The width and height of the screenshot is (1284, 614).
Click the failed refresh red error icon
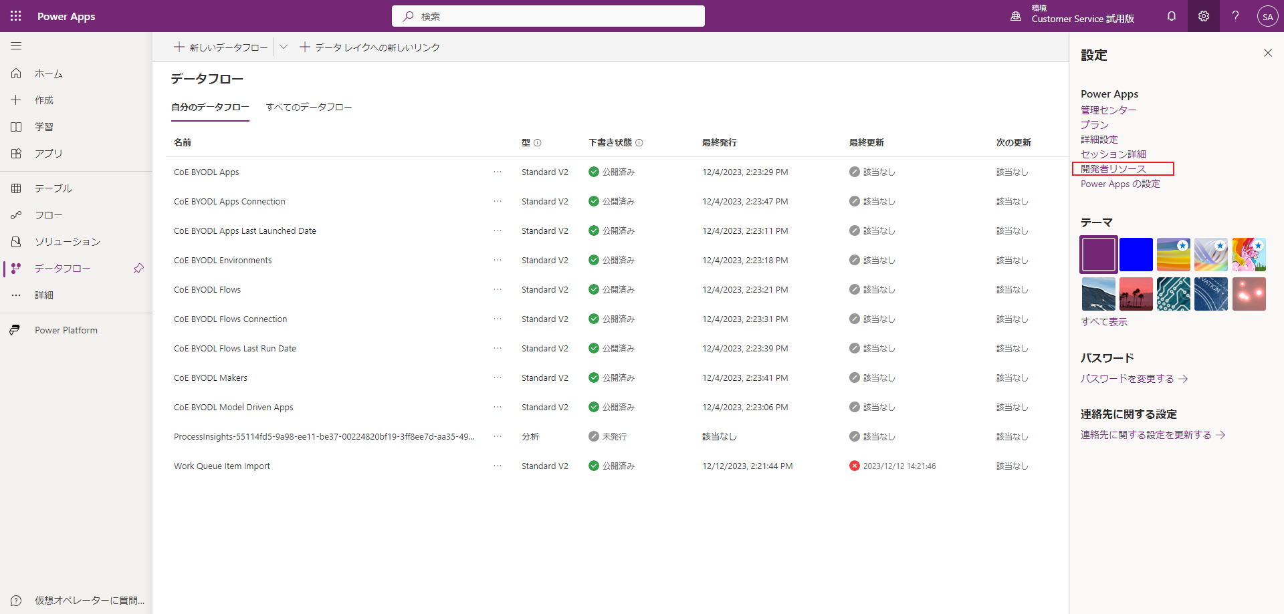click(x=855, y=466)
